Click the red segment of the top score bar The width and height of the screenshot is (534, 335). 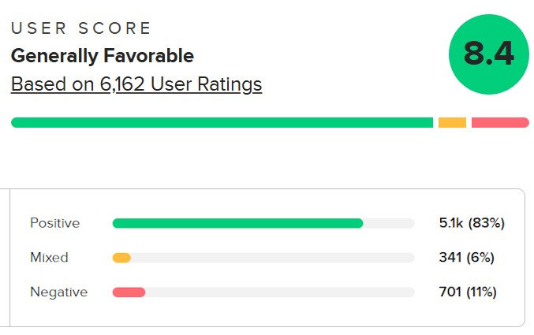pos(499,122)
